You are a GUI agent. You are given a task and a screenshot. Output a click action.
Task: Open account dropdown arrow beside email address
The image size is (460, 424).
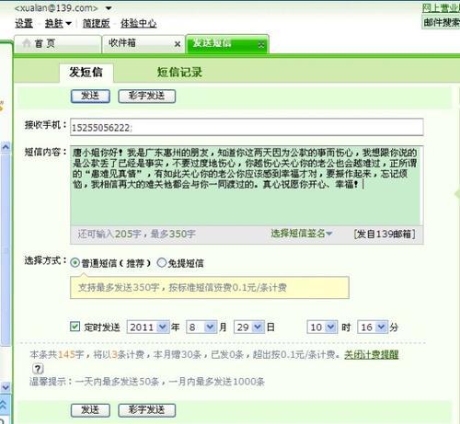(109, 8)
